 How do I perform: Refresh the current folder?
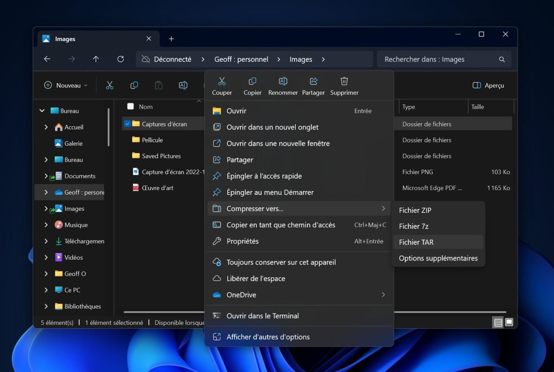121,59
